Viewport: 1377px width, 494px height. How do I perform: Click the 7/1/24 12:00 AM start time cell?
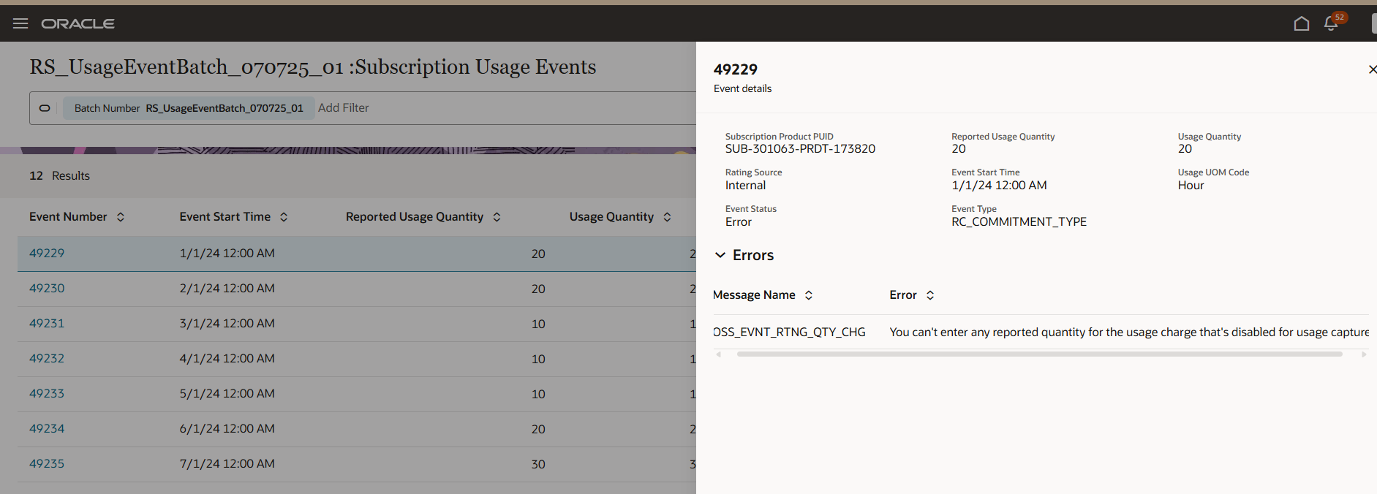click(x=227, y=464)
